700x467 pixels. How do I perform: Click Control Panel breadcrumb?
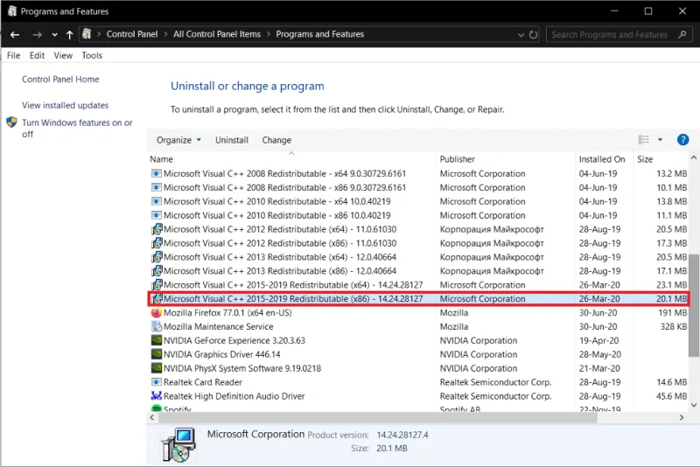point(132,34)
